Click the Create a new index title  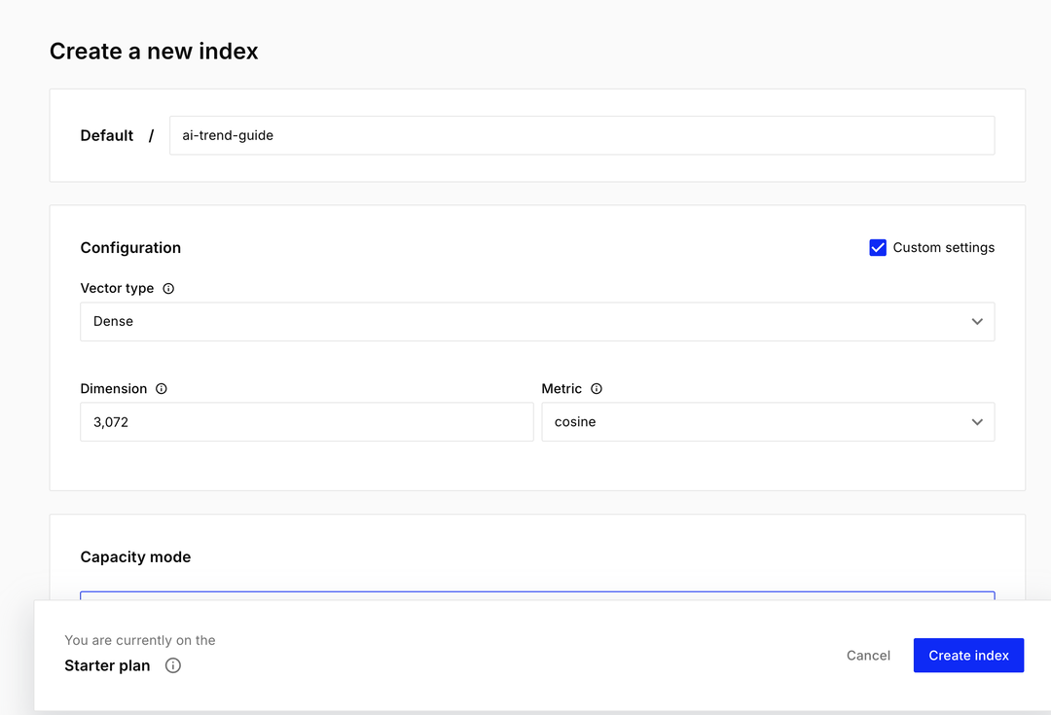pos(154,52)
